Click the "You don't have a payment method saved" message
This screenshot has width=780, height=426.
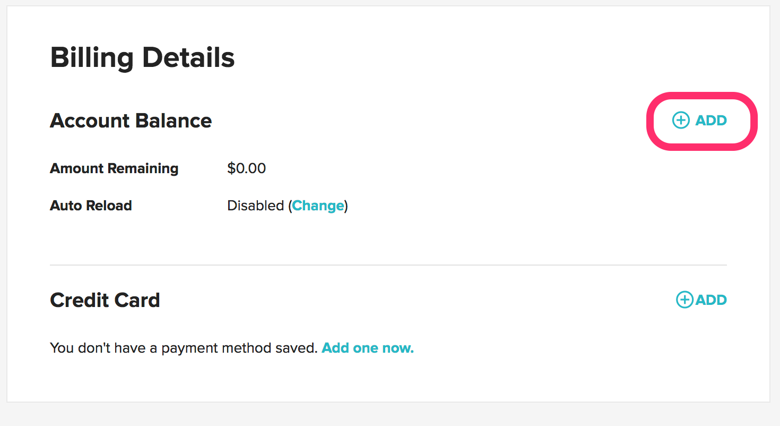pyautogui.click(x=183, y=348)
